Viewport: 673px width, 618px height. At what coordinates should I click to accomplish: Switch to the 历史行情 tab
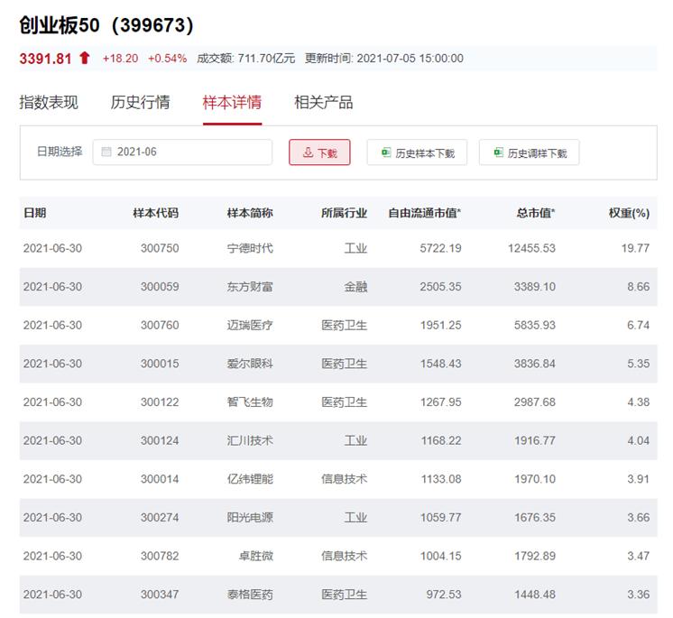[x=140, y=102]
